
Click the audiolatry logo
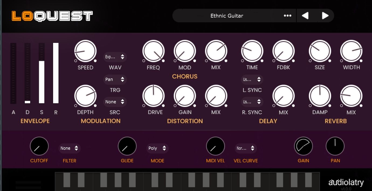click(346, 183)
